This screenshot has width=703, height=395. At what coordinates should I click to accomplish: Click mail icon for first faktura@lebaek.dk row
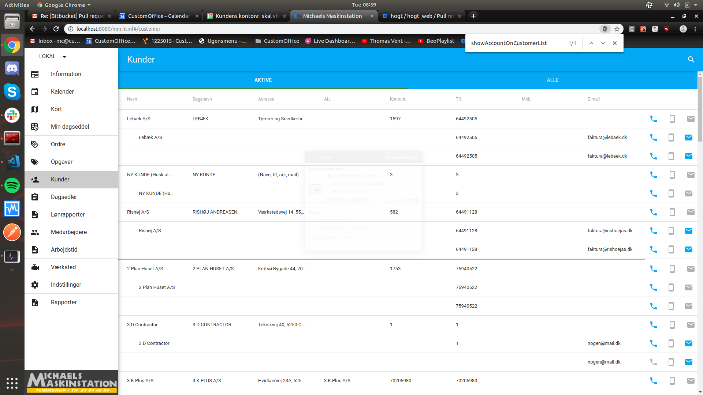click(x=688, y=138)
